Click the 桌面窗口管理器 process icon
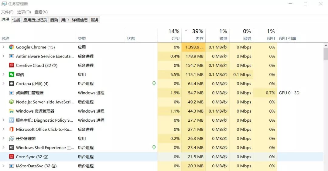328x171 pixels. click(11, 93)
